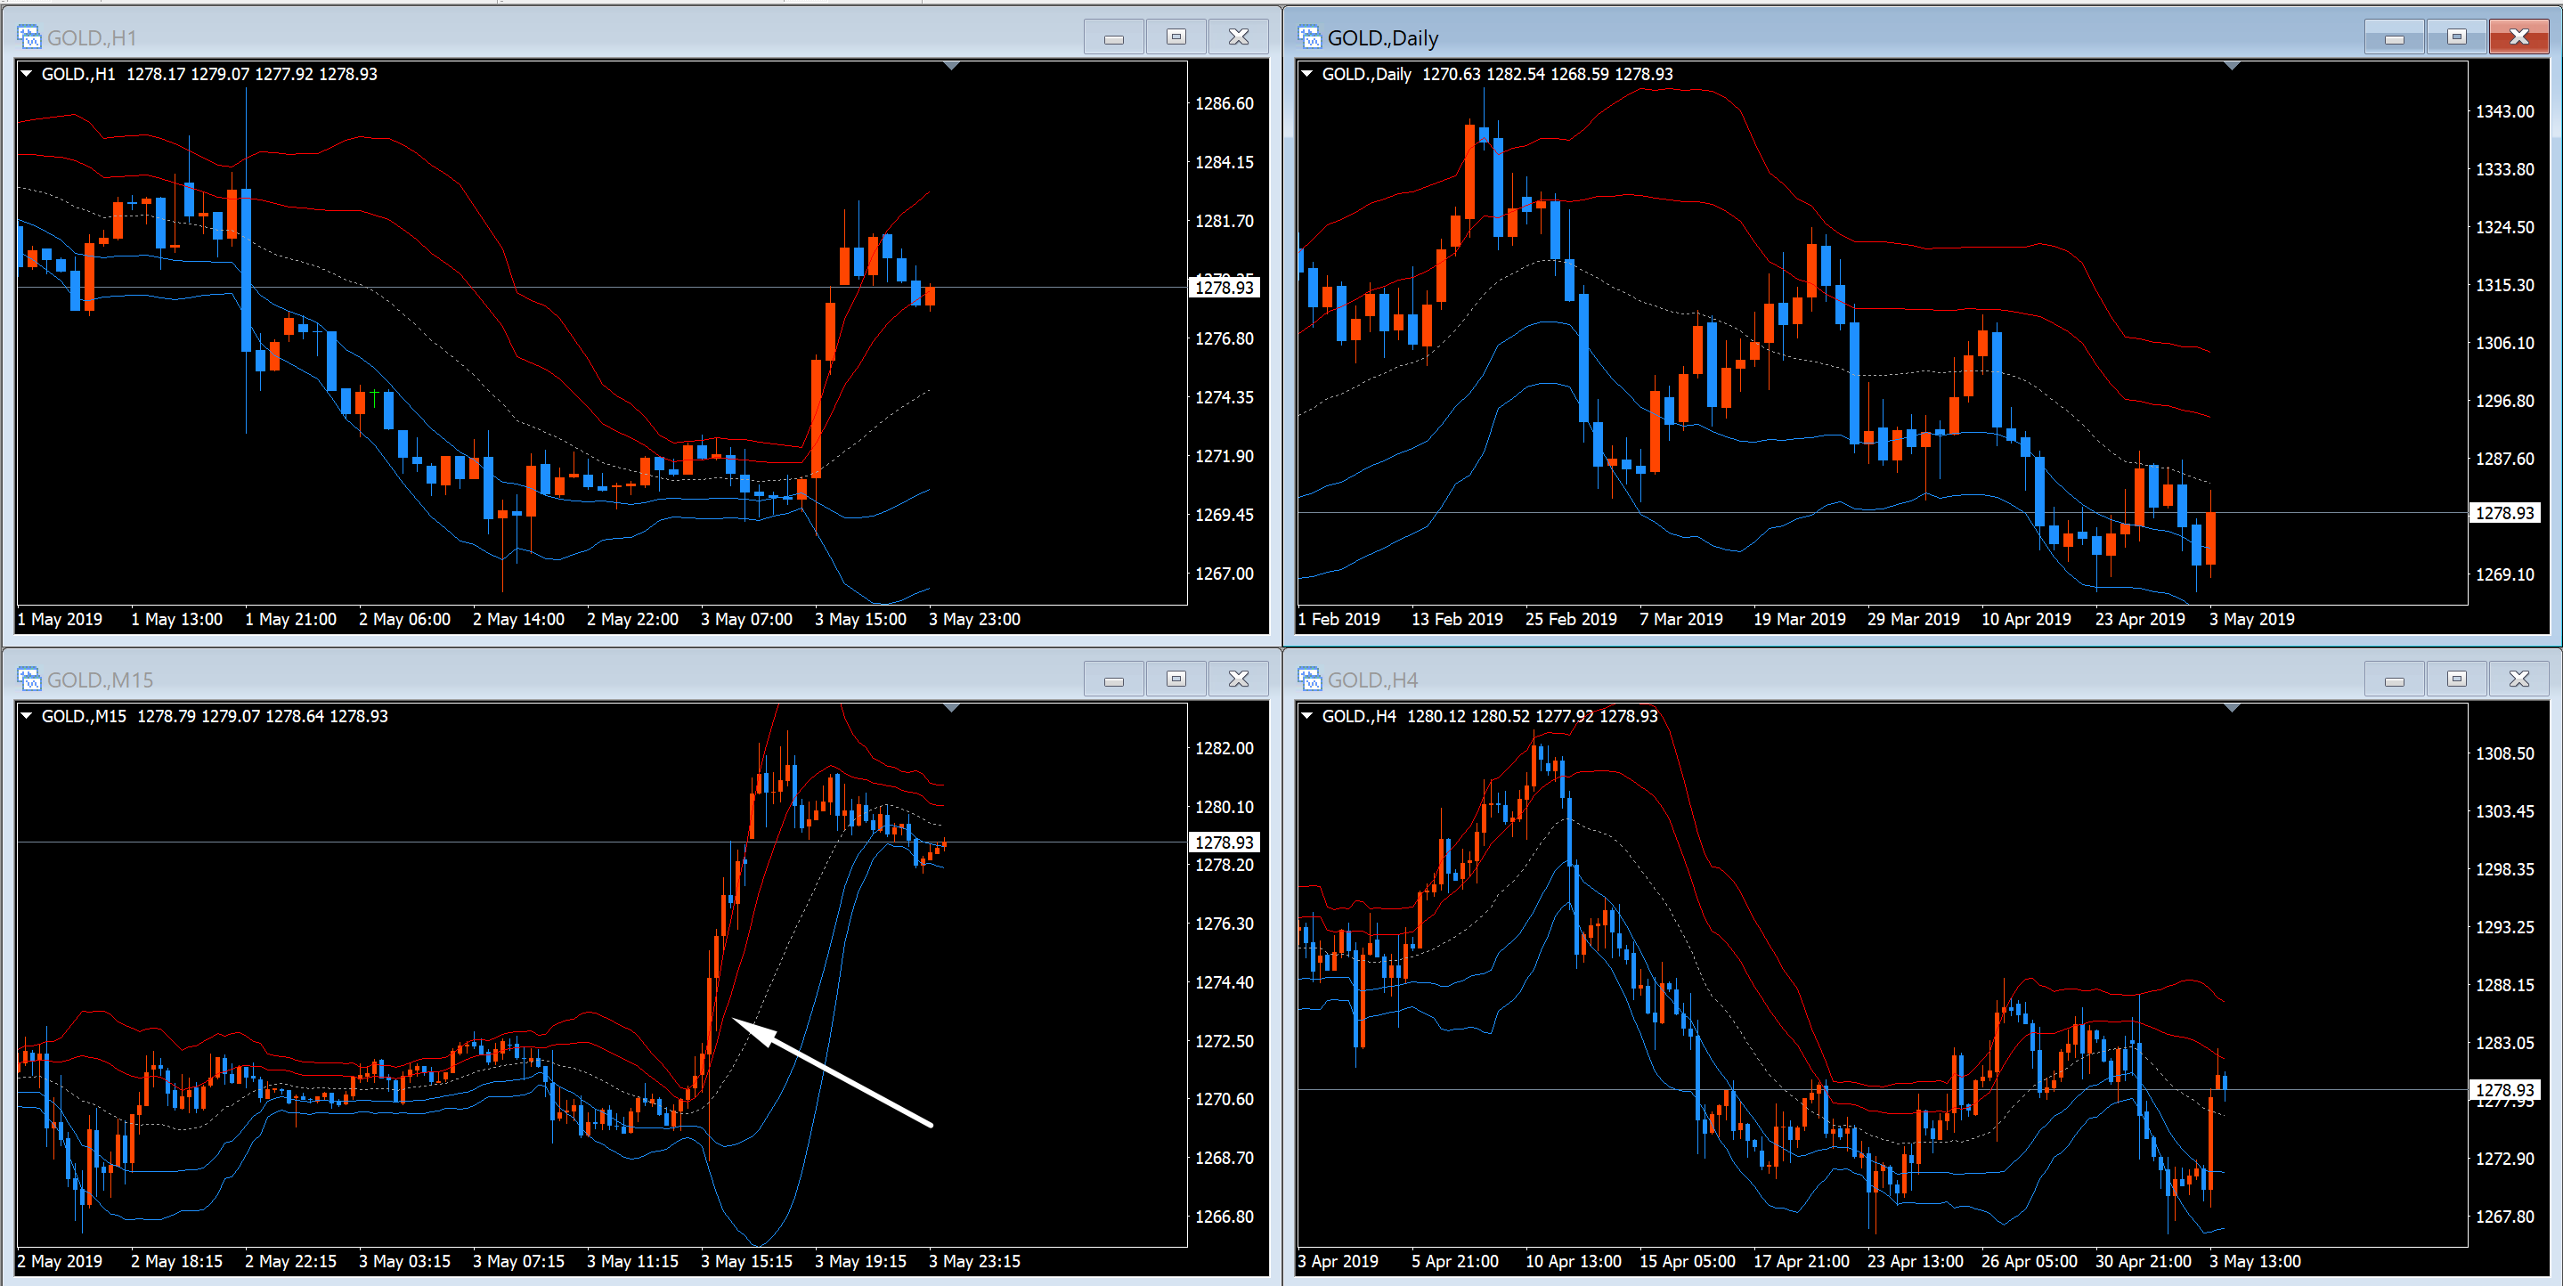Click the GOLD.,M15 window chart icon

[28, 680]
